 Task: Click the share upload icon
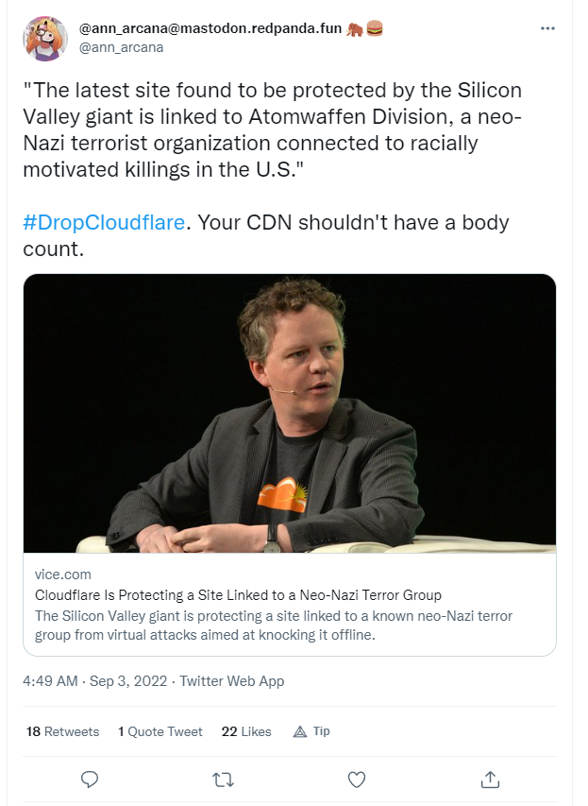click(490, 780)
